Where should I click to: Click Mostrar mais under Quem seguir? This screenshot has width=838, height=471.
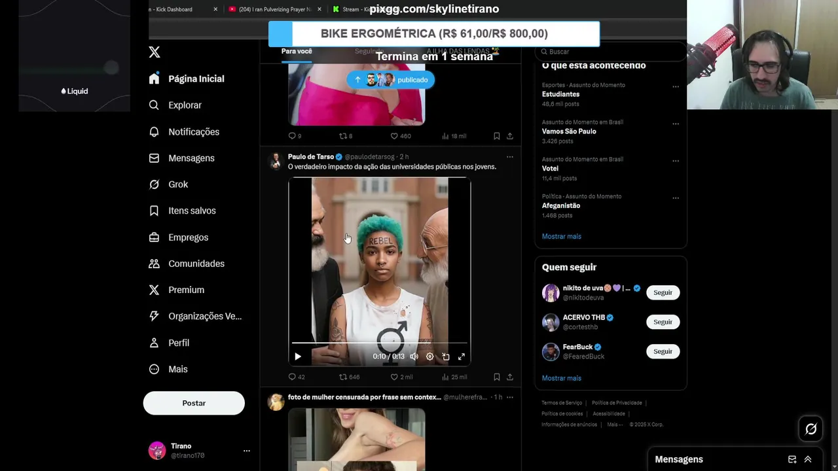(561, 378)
